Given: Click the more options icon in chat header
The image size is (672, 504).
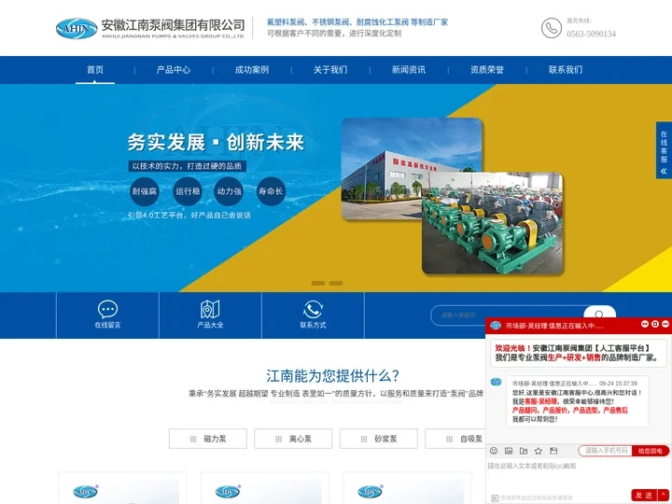Looking at the screenshot, I should [x=645, y=324].
